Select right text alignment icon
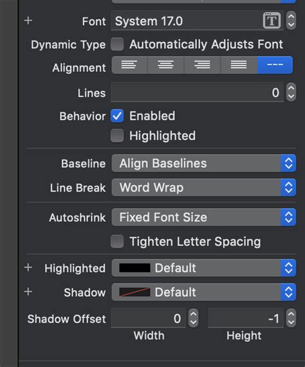The height and width of the screenshot is (367, 305). (x=202, y=65)
